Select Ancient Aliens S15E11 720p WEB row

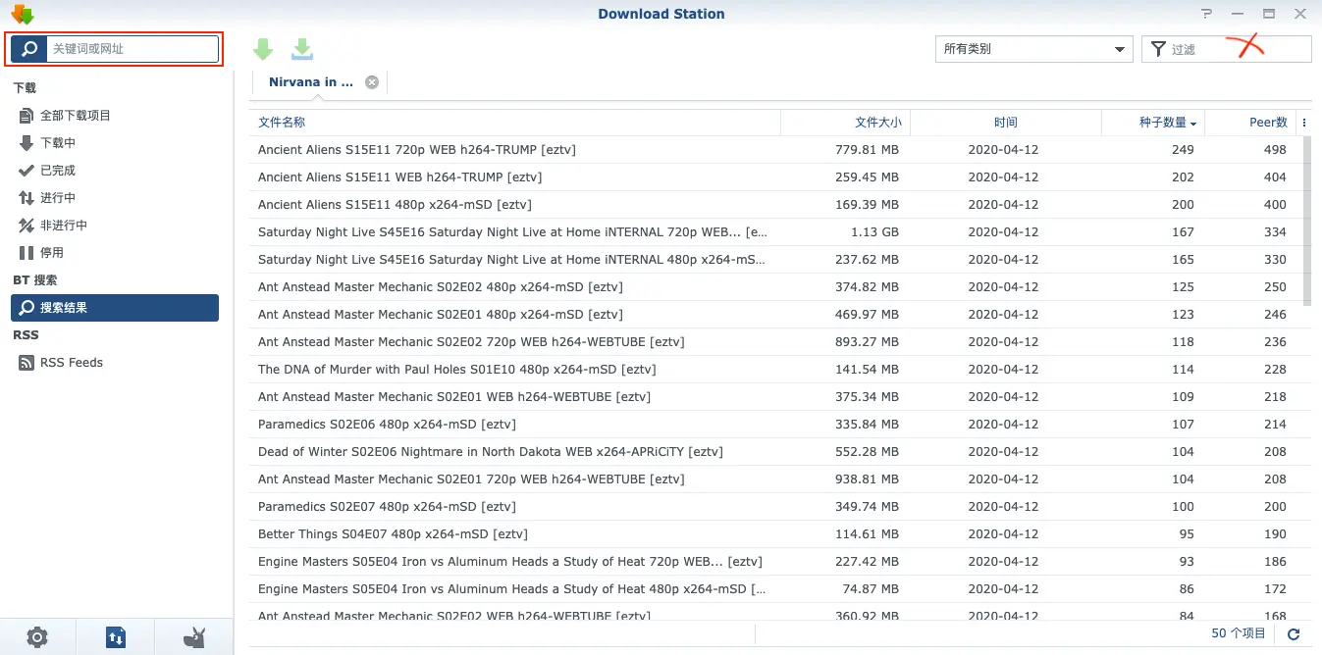coord(775,150)
